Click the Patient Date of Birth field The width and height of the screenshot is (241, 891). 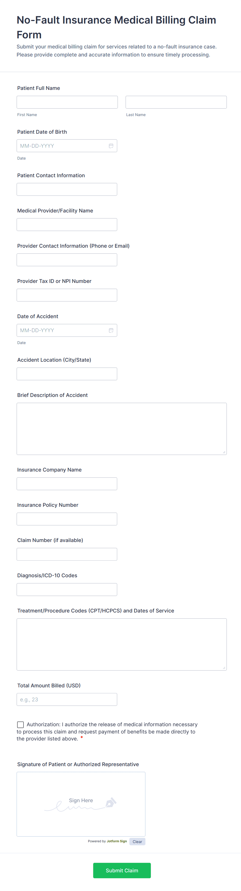coord(62,146)
